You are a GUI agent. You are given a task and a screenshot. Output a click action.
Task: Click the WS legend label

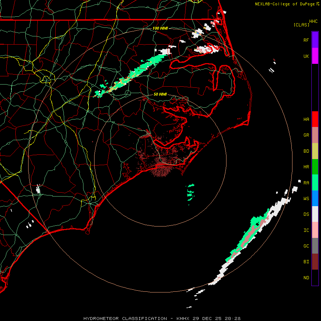306,199
